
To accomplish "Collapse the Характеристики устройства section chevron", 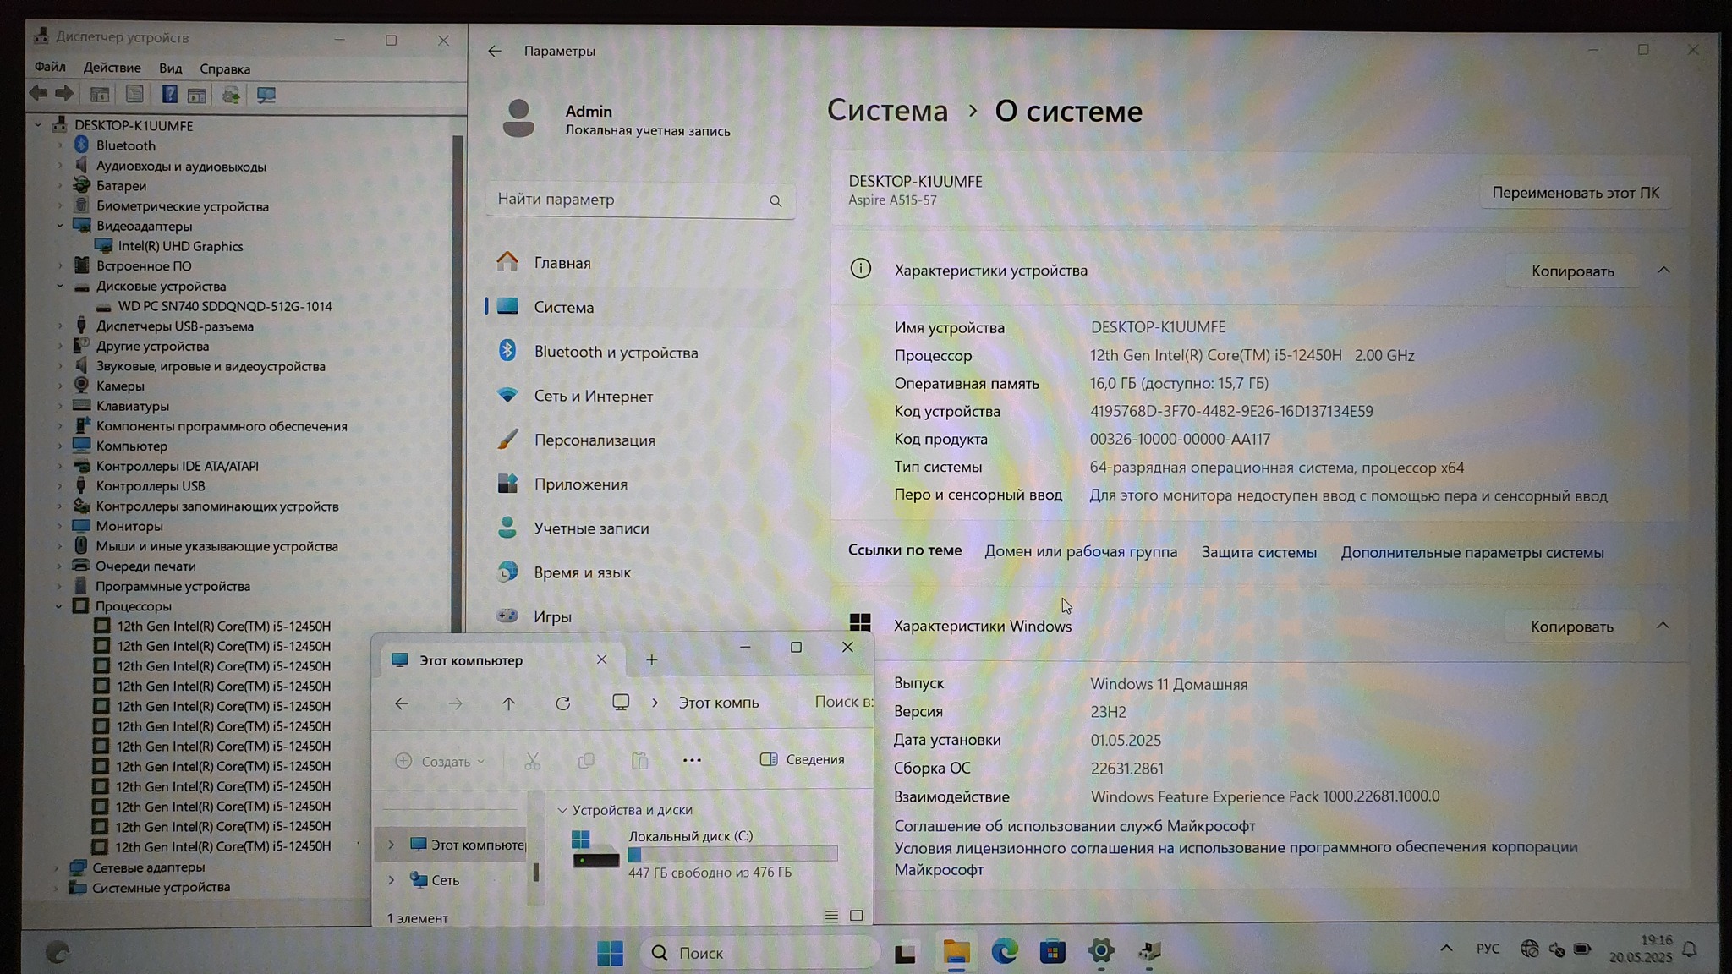I will tap(1663, 271).
